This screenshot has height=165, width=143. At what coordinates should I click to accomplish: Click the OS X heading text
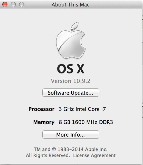71,69
